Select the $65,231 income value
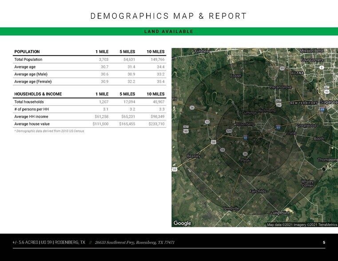338x261 pixels. (128, 116)
